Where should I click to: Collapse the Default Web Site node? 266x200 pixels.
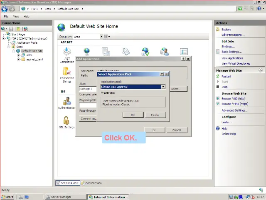[13, 51]
